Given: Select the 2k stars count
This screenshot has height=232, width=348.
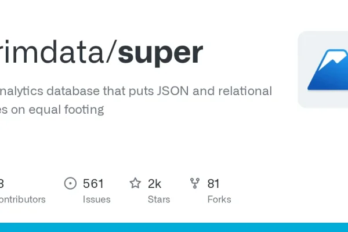Looking at the screenshot, I should click(154, 184).
